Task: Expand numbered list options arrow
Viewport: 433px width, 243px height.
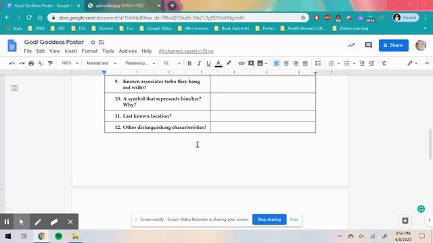Action: [x=338, y=63]
